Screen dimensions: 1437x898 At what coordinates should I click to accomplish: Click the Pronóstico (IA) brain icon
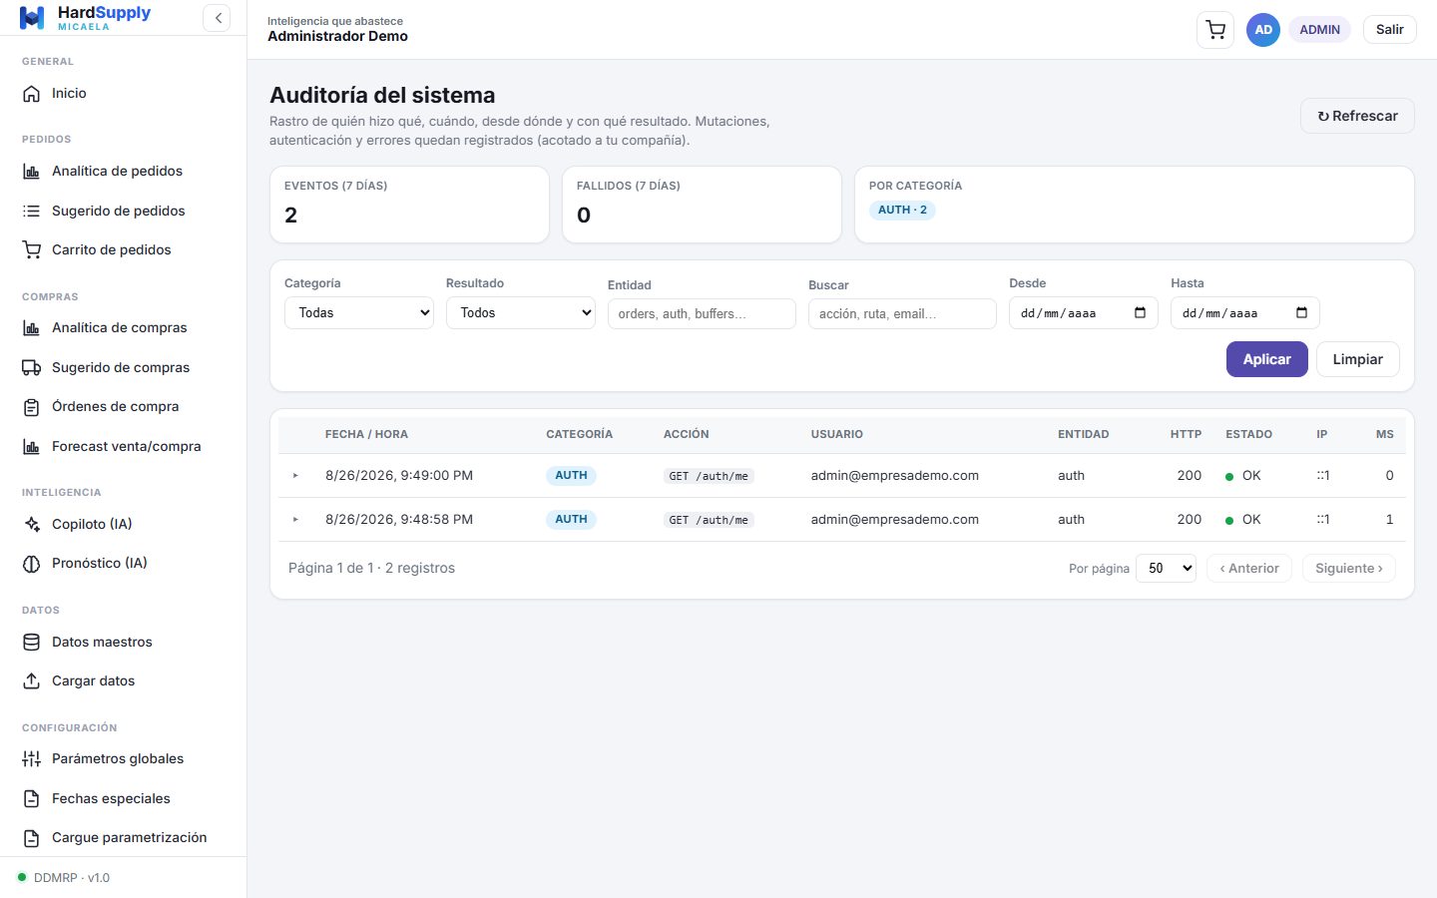pyautogui.click(x=32, y=563)
